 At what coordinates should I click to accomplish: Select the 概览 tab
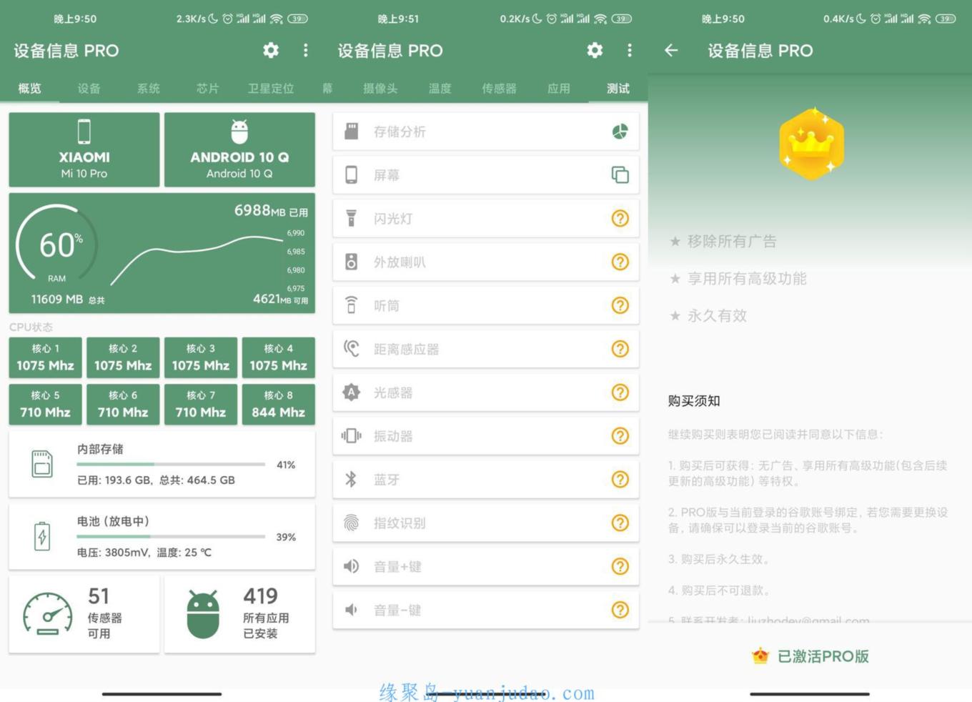(x=30, y=89)
